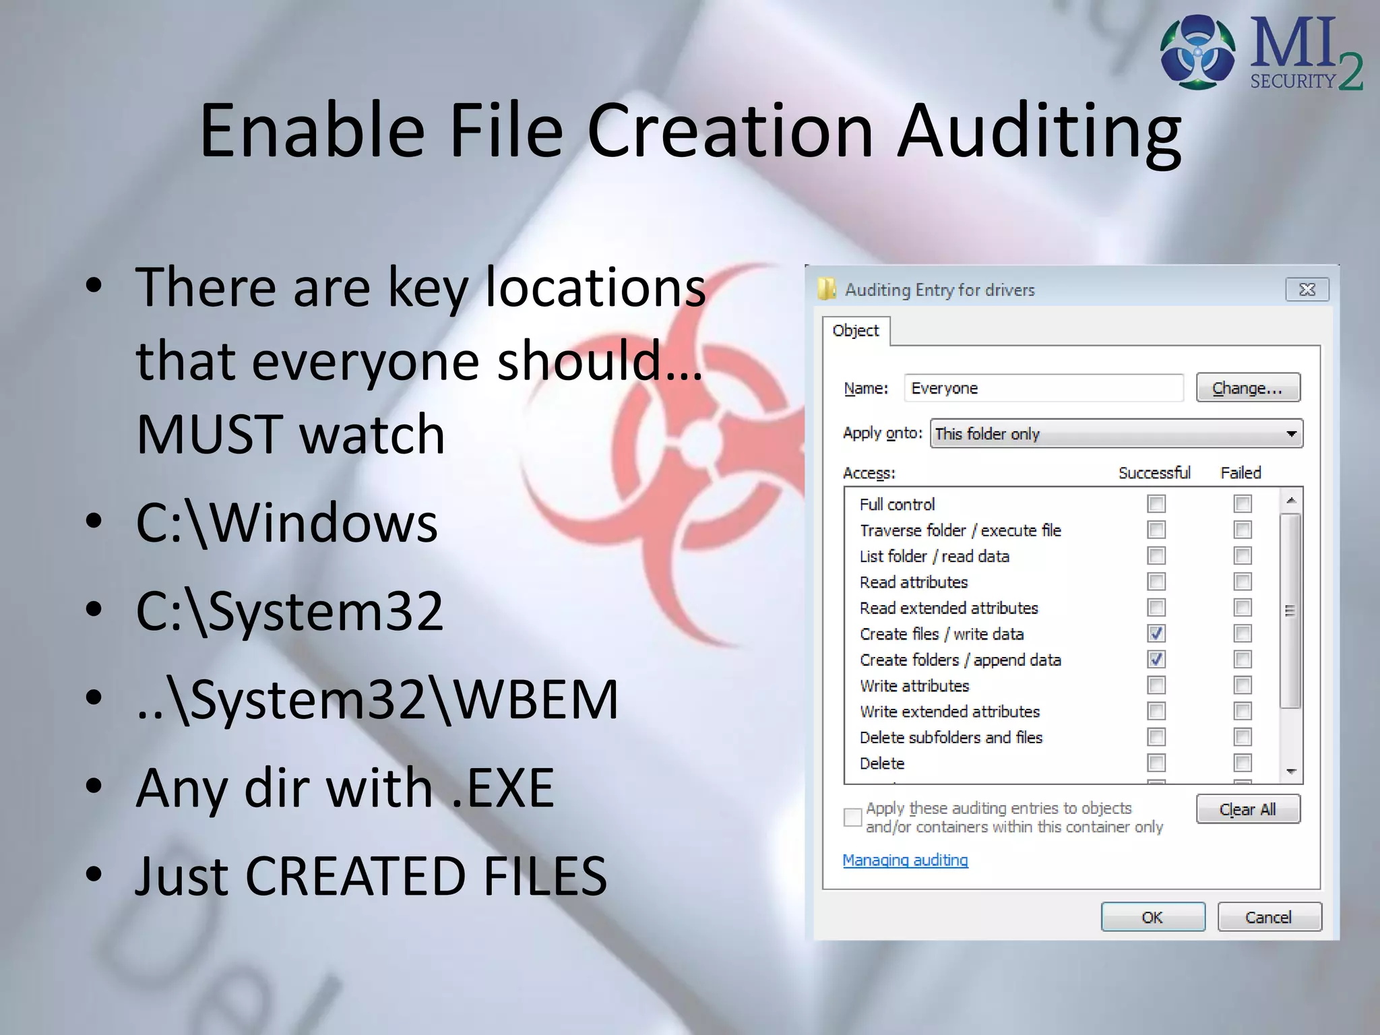Toggle Apply these auditing entries to objects checkbox
1380x1035 pixels.
[852, 817]
